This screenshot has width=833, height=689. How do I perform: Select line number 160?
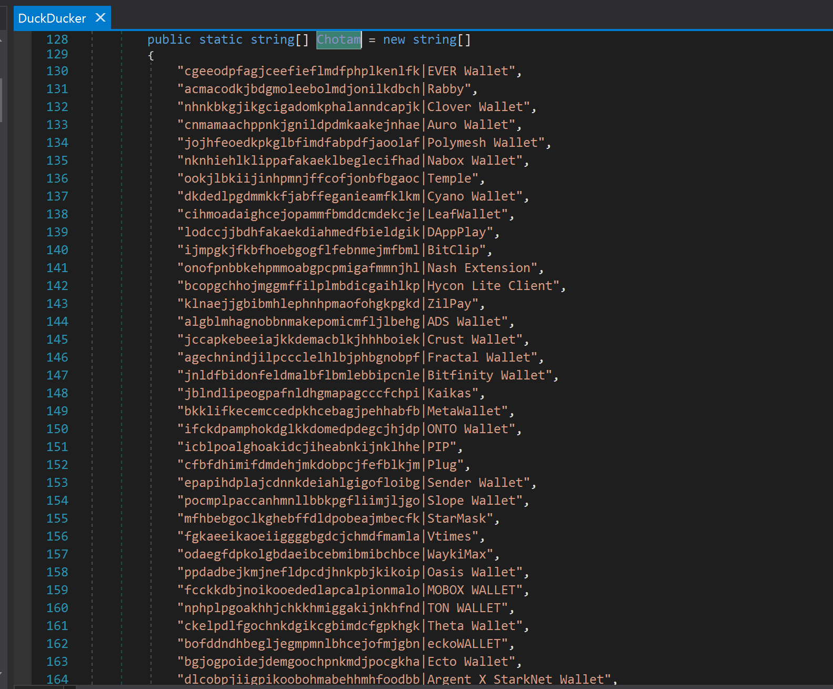(x=57, y=608)
